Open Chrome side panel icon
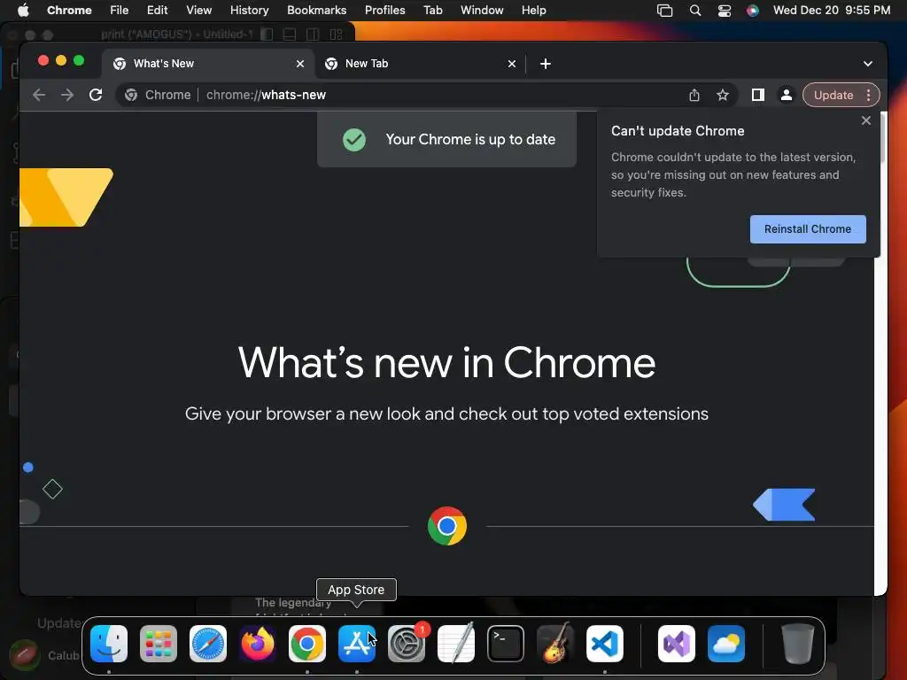This screenshot has height=680, width=907. click(x=758, y=95)
